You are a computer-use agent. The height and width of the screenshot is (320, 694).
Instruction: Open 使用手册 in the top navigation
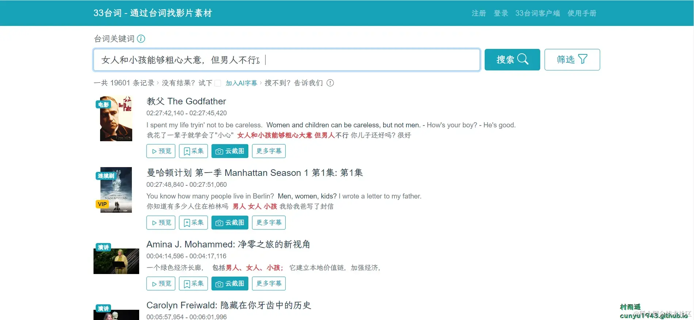pos(582,13)
